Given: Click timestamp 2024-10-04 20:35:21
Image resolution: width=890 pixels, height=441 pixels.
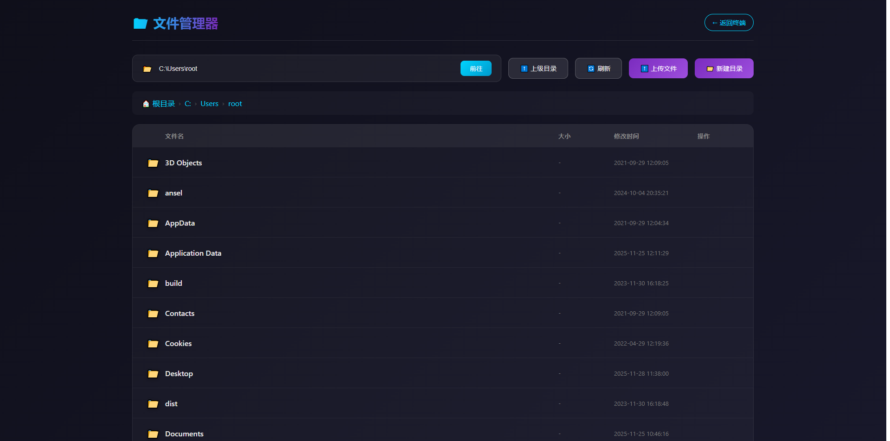Looking at the screenshot, I should click(641, 193).
